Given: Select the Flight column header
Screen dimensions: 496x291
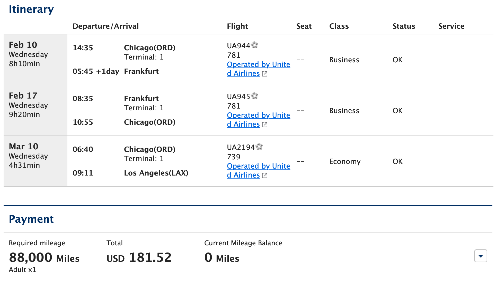Looking at the screenshot, I should tap(237, 26).
